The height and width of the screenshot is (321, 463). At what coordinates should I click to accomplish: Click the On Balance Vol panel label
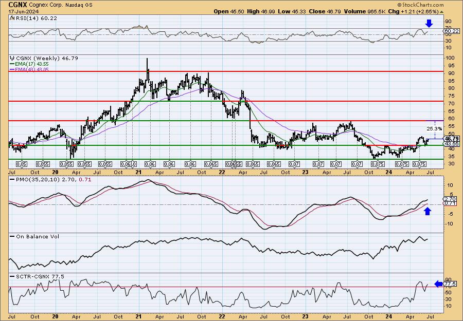(37, 236)
